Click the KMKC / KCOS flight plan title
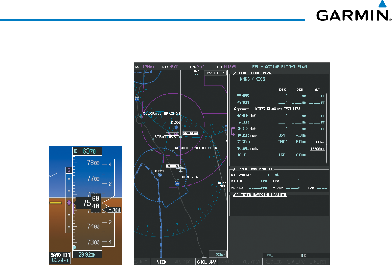Image resolution: width=392 pixels, height=265 pixels. tap(253, 79)
